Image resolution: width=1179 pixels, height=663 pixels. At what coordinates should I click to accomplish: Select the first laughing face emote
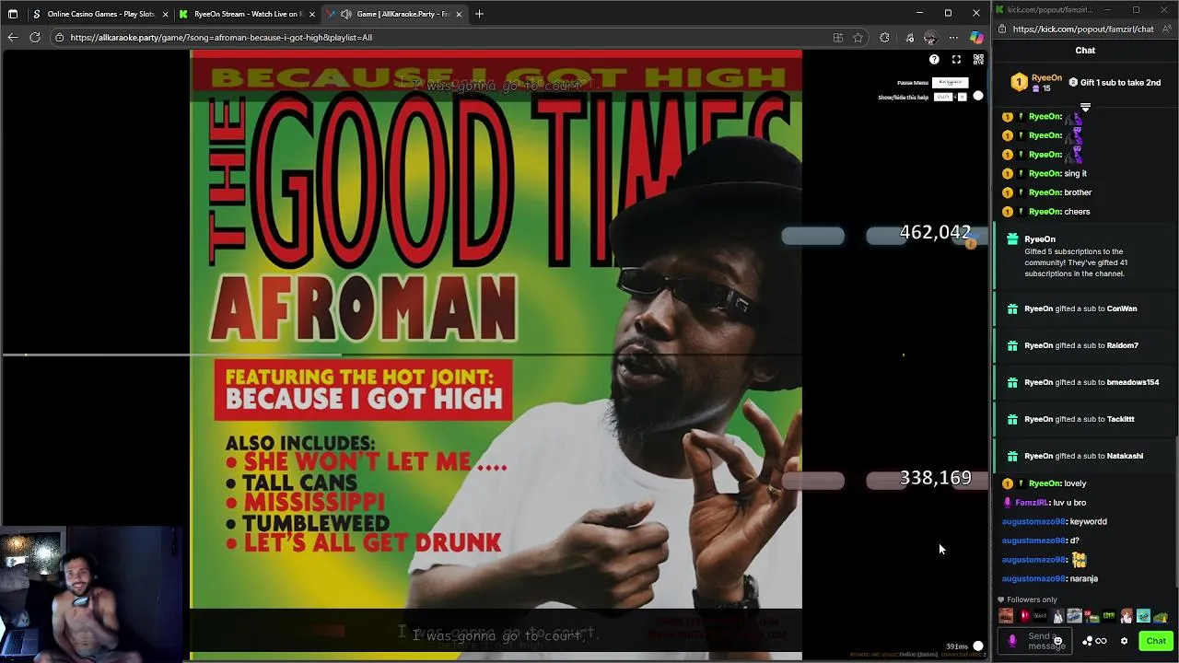point(1006,616)
